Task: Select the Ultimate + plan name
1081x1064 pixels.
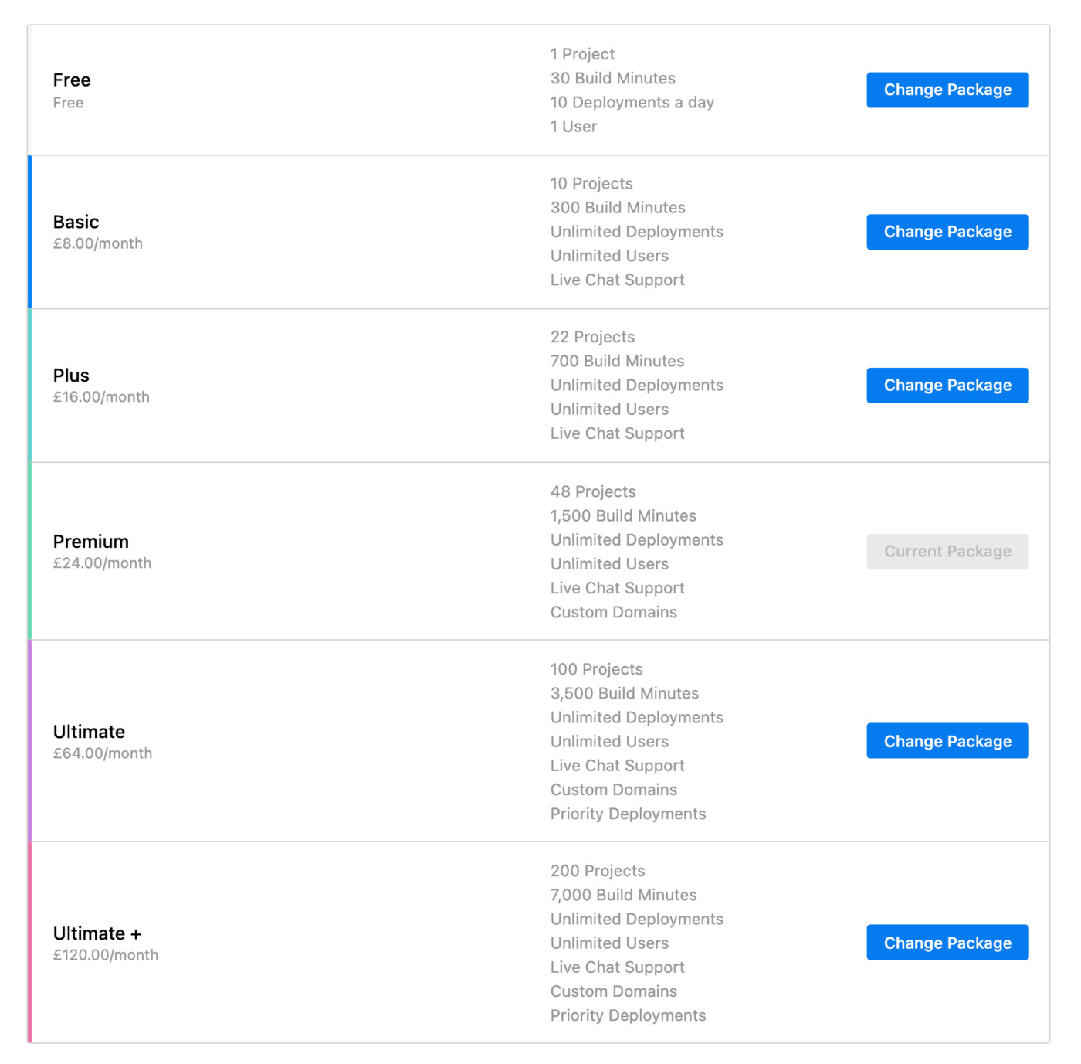Action: tap(97, 933)
